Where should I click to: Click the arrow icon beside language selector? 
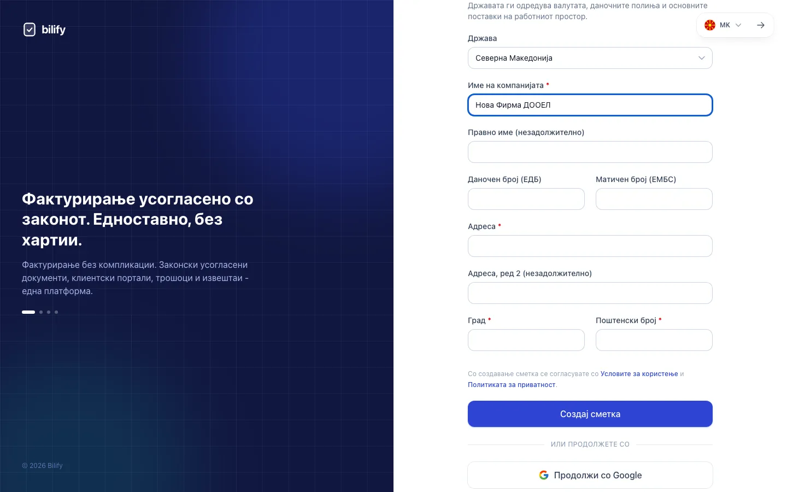(761, 25)
